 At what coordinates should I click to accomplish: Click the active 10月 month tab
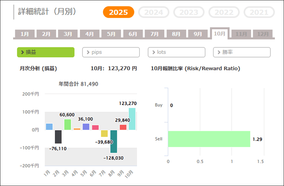coord(220,33)
